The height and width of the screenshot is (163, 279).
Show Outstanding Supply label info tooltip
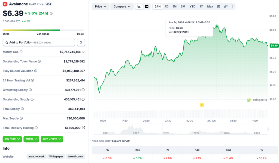coord(32,99)
